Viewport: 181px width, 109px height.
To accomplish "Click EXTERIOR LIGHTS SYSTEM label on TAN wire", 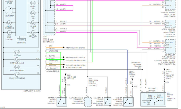I will (75, 65).
